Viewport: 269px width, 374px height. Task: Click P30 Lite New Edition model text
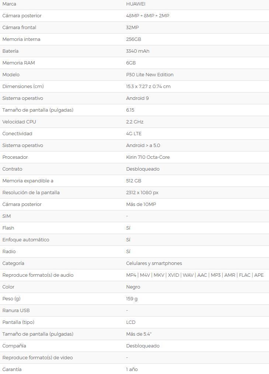(x=150, y=75)
